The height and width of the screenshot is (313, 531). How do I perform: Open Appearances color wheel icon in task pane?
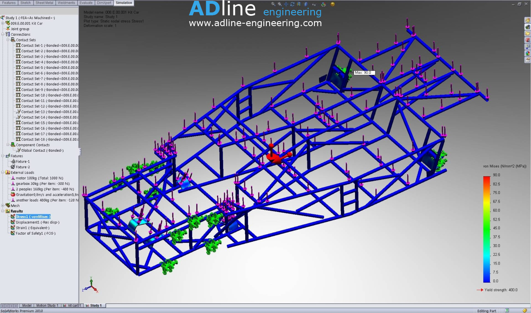click(528, 53)
